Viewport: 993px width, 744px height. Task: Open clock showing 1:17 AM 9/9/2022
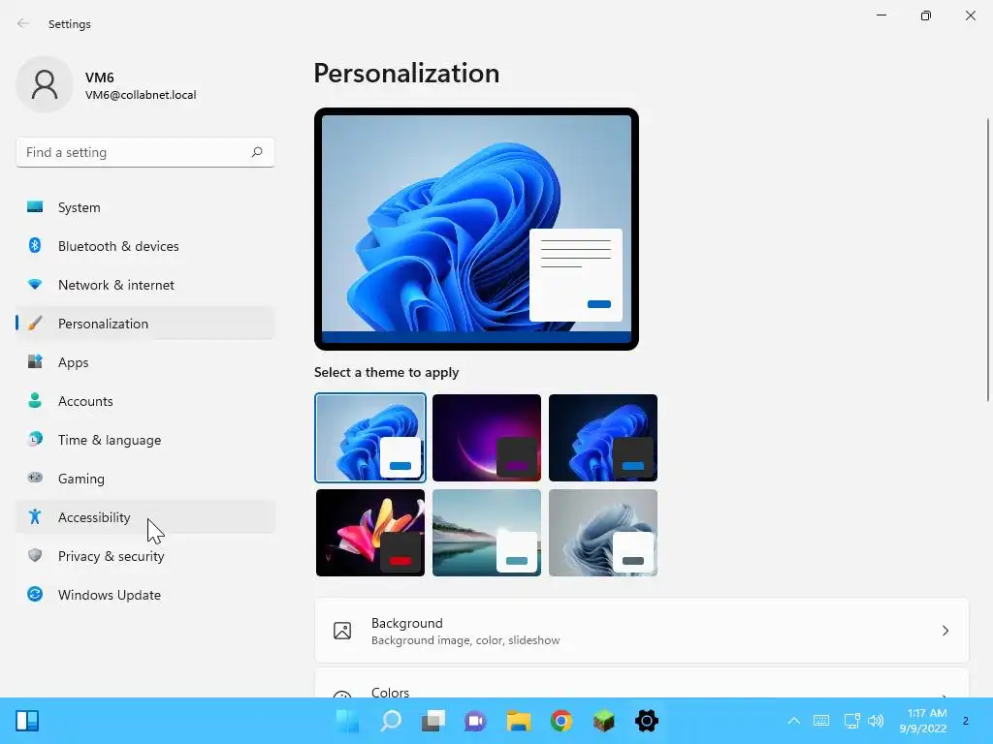tap(923, 721)
